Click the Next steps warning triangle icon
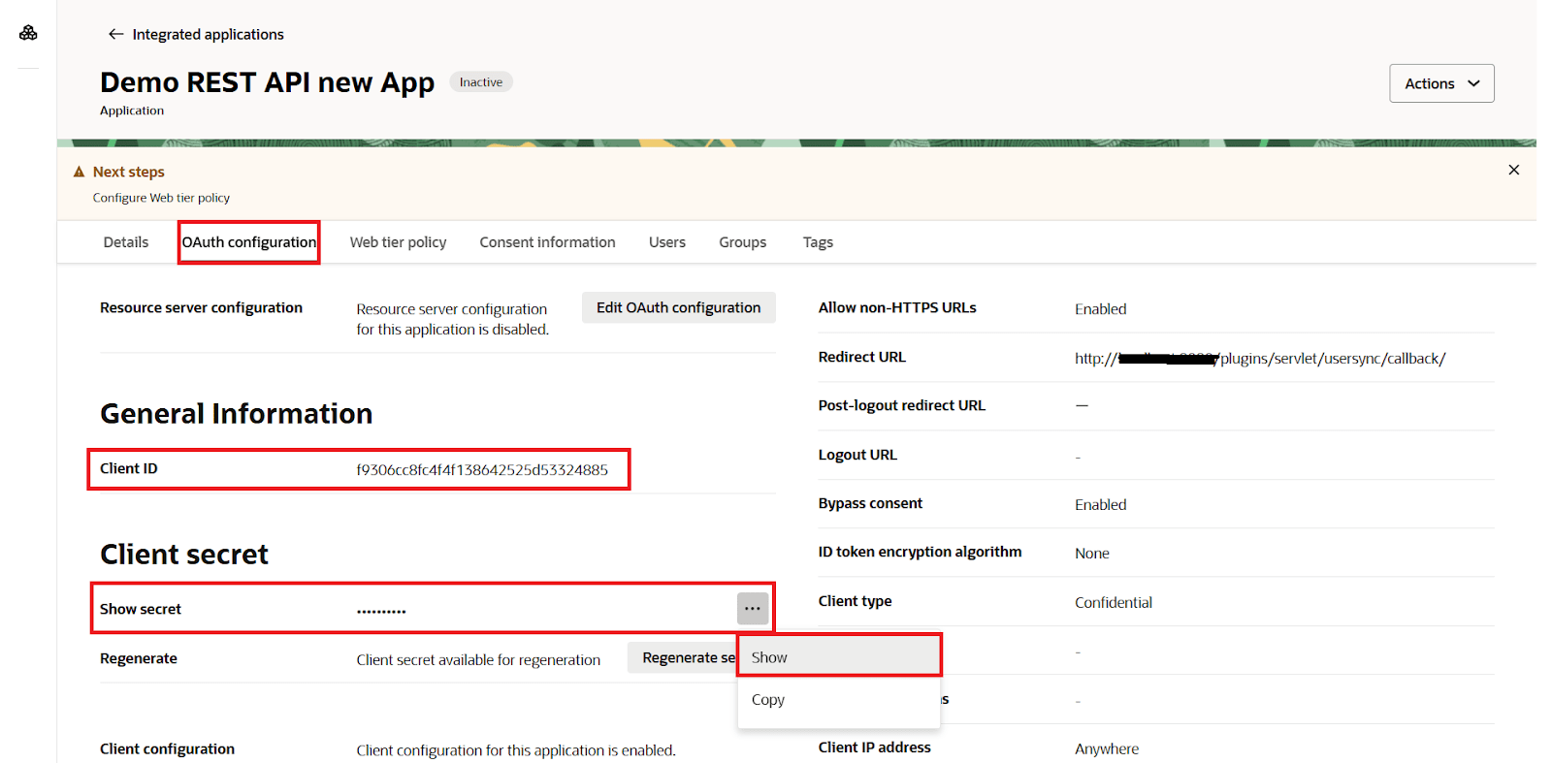This screenshot has height=763, width=1552. pos(79,172)
